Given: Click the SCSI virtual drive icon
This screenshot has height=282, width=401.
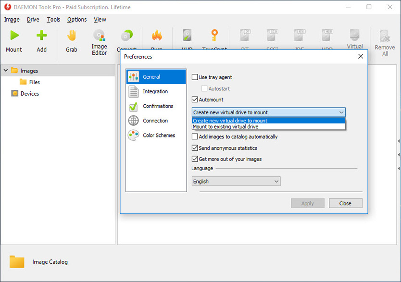Looking at the screenshot, I should coord(272,35).
